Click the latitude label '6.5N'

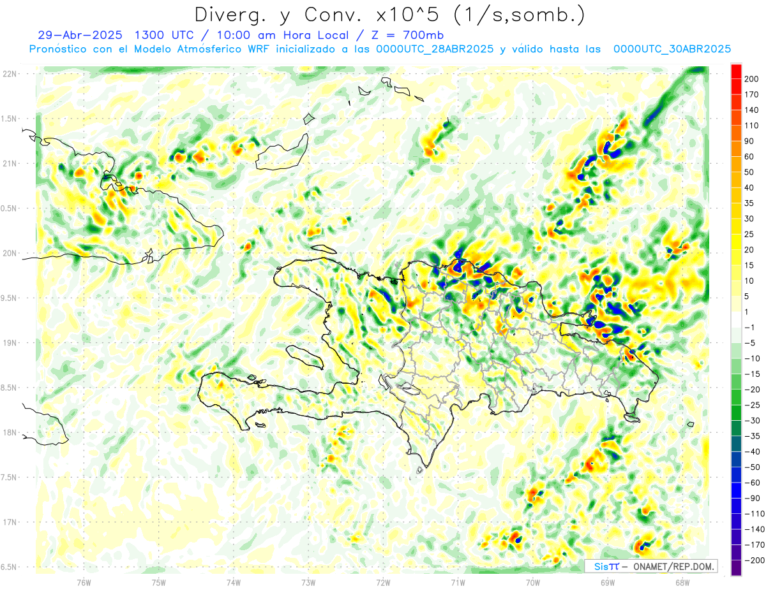9,567
